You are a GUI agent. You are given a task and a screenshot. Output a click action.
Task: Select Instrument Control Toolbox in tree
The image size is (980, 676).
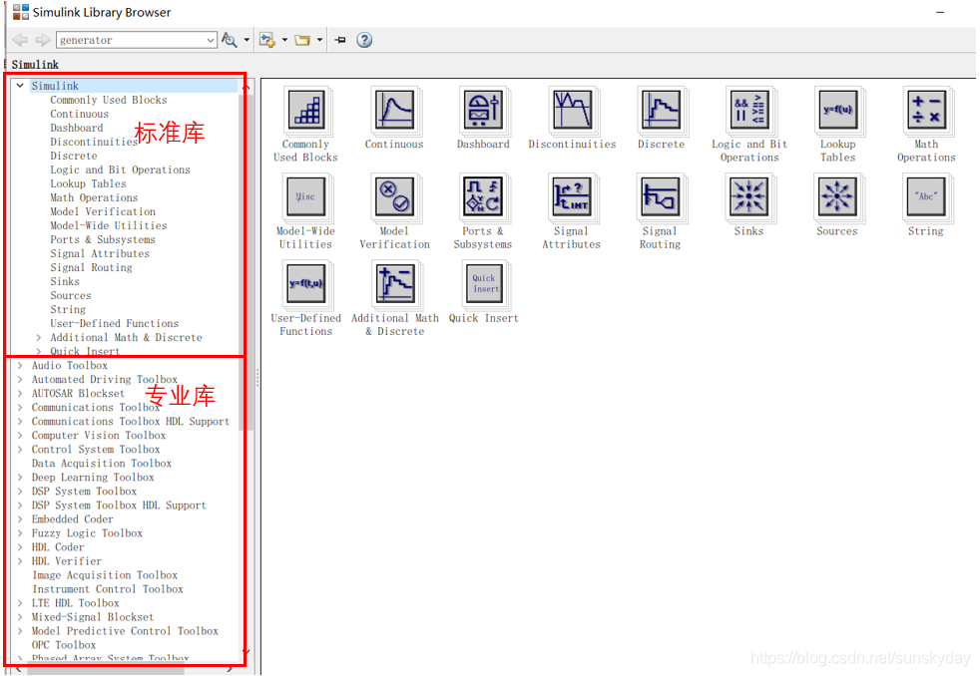[108, 589]
